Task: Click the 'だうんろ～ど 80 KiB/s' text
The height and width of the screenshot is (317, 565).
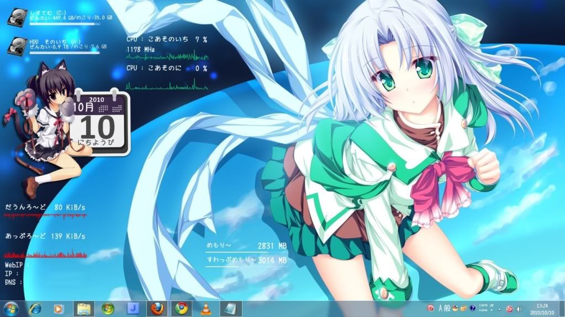Action: 45,207
